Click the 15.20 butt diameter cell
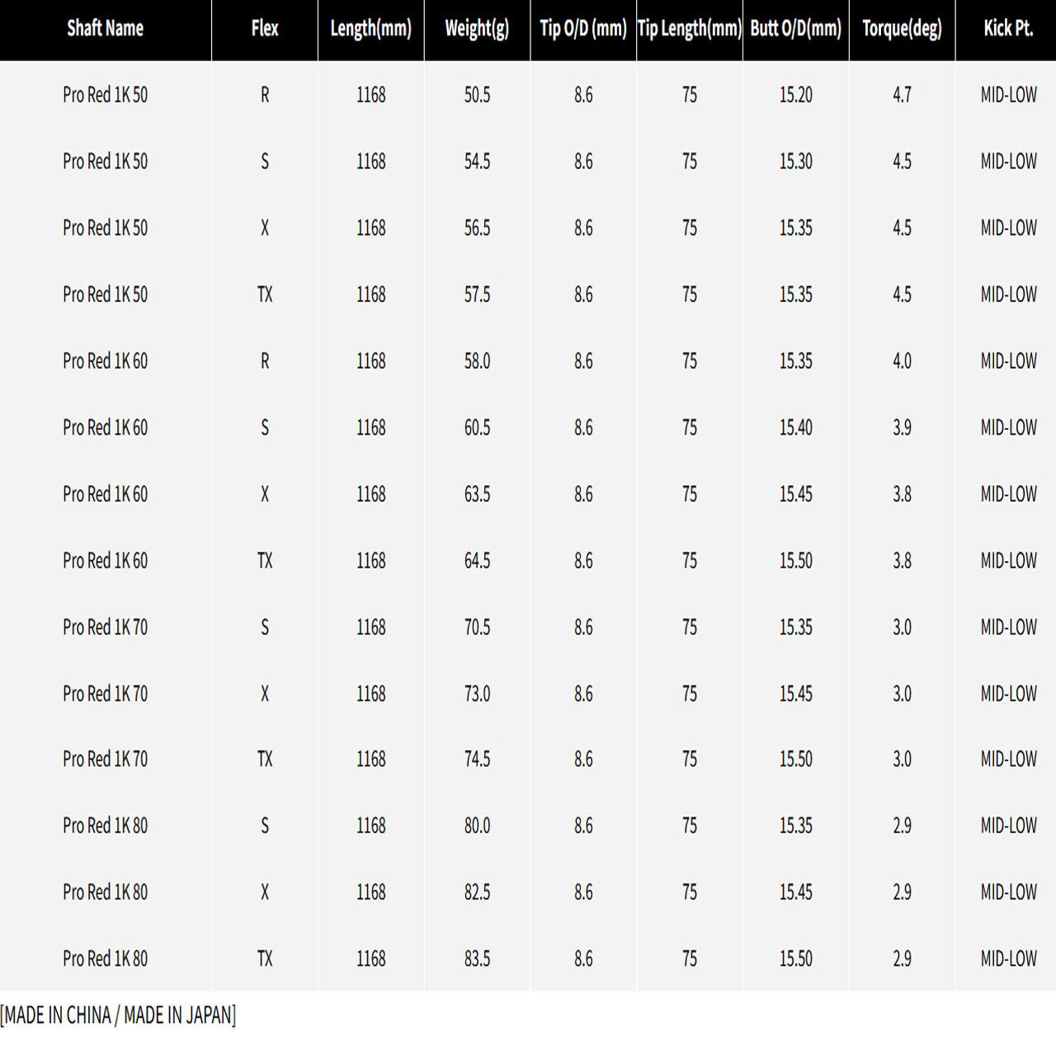The height and width of the screenshot is (1056, 1056). [795, 95]
